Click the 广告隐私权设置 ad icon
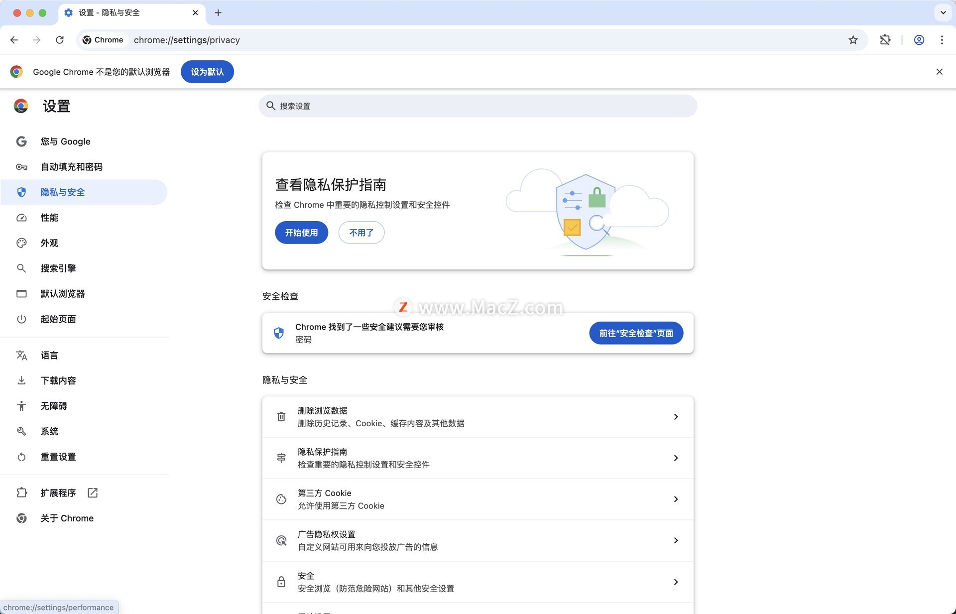 281,540
